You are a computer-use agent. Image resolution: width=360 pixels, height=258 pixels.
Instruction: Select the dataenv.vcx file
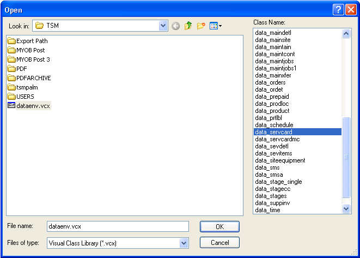32,106
